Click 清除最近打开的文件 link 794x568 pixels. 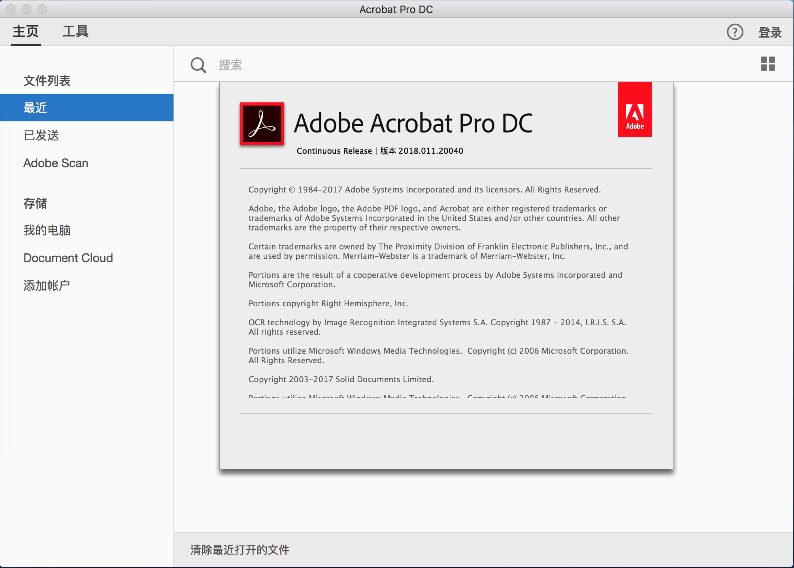240,550
